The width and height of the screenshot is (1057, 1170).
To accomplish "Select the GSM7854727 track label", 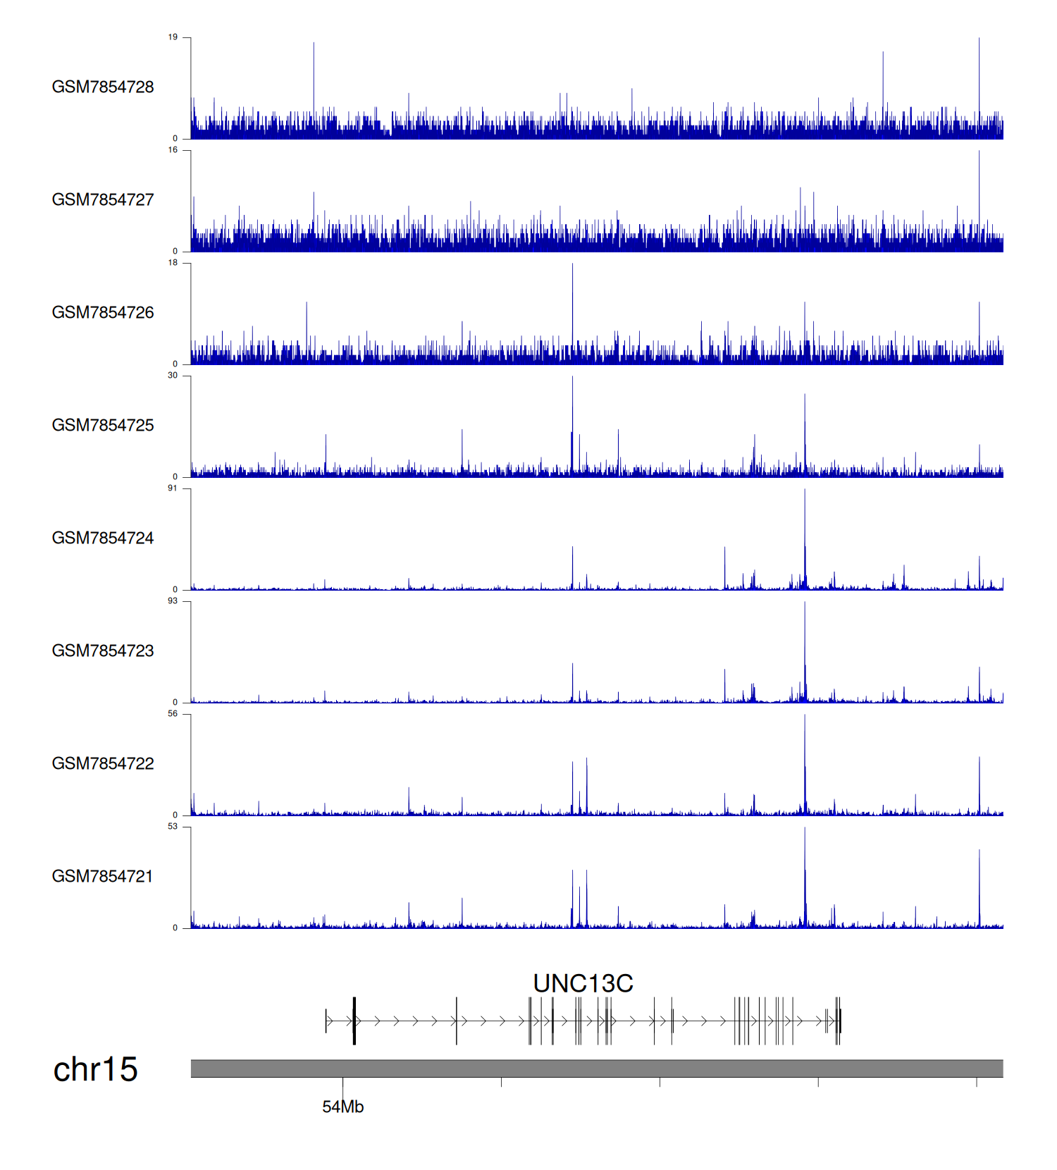I will coord(103,199).
